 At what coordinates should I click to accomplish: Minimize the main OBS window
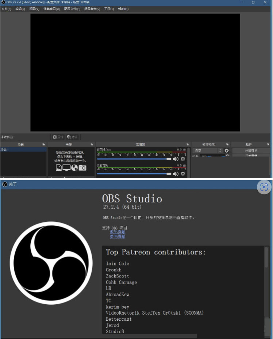[x=242, y=2]
